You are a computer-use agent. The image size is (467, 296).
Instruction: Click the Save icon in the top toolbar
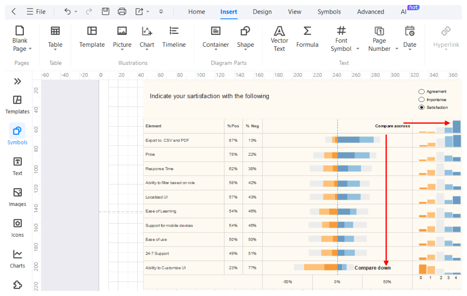pyautogui.click(x=106, y=12)
